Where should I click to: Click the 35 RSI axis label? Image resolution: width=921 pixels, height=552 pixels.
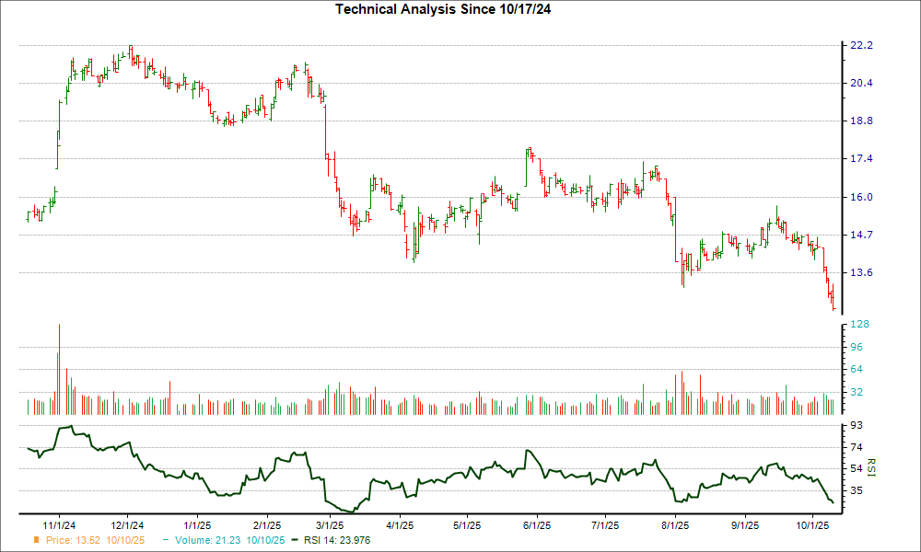857,490
